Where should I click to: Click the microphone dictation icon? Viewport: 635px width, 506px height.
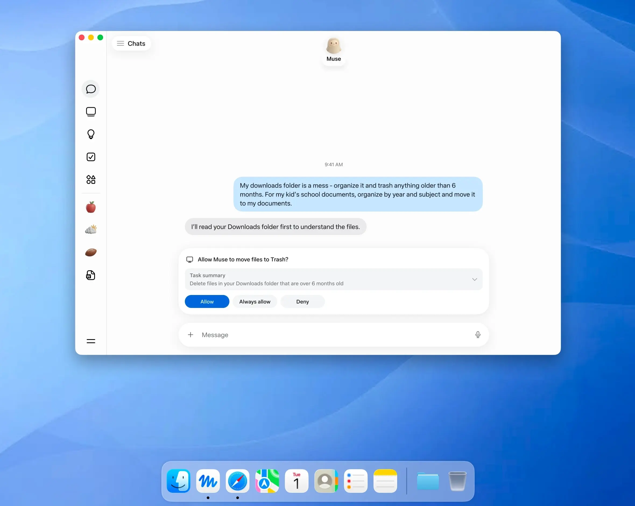click(x=478, y=335)
